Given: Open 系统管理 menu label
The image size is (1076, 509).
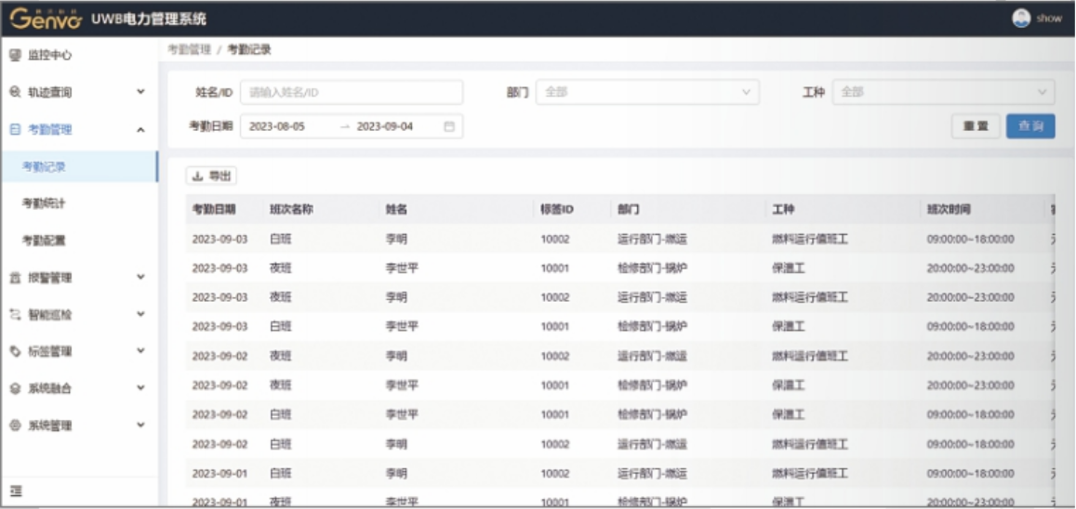Looking at the screenshot, I should pos(50,425).
